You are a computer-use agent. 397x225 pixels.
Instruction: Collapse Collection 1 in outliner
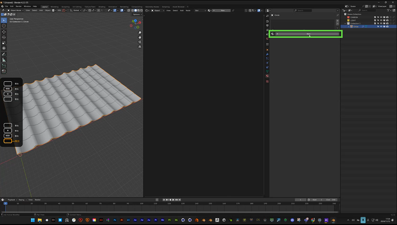345,23
